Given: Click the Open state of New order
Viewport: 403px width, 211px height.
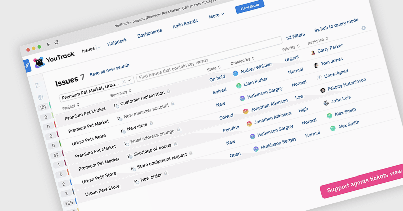Looking at the screenshot, I should (235, 155).
